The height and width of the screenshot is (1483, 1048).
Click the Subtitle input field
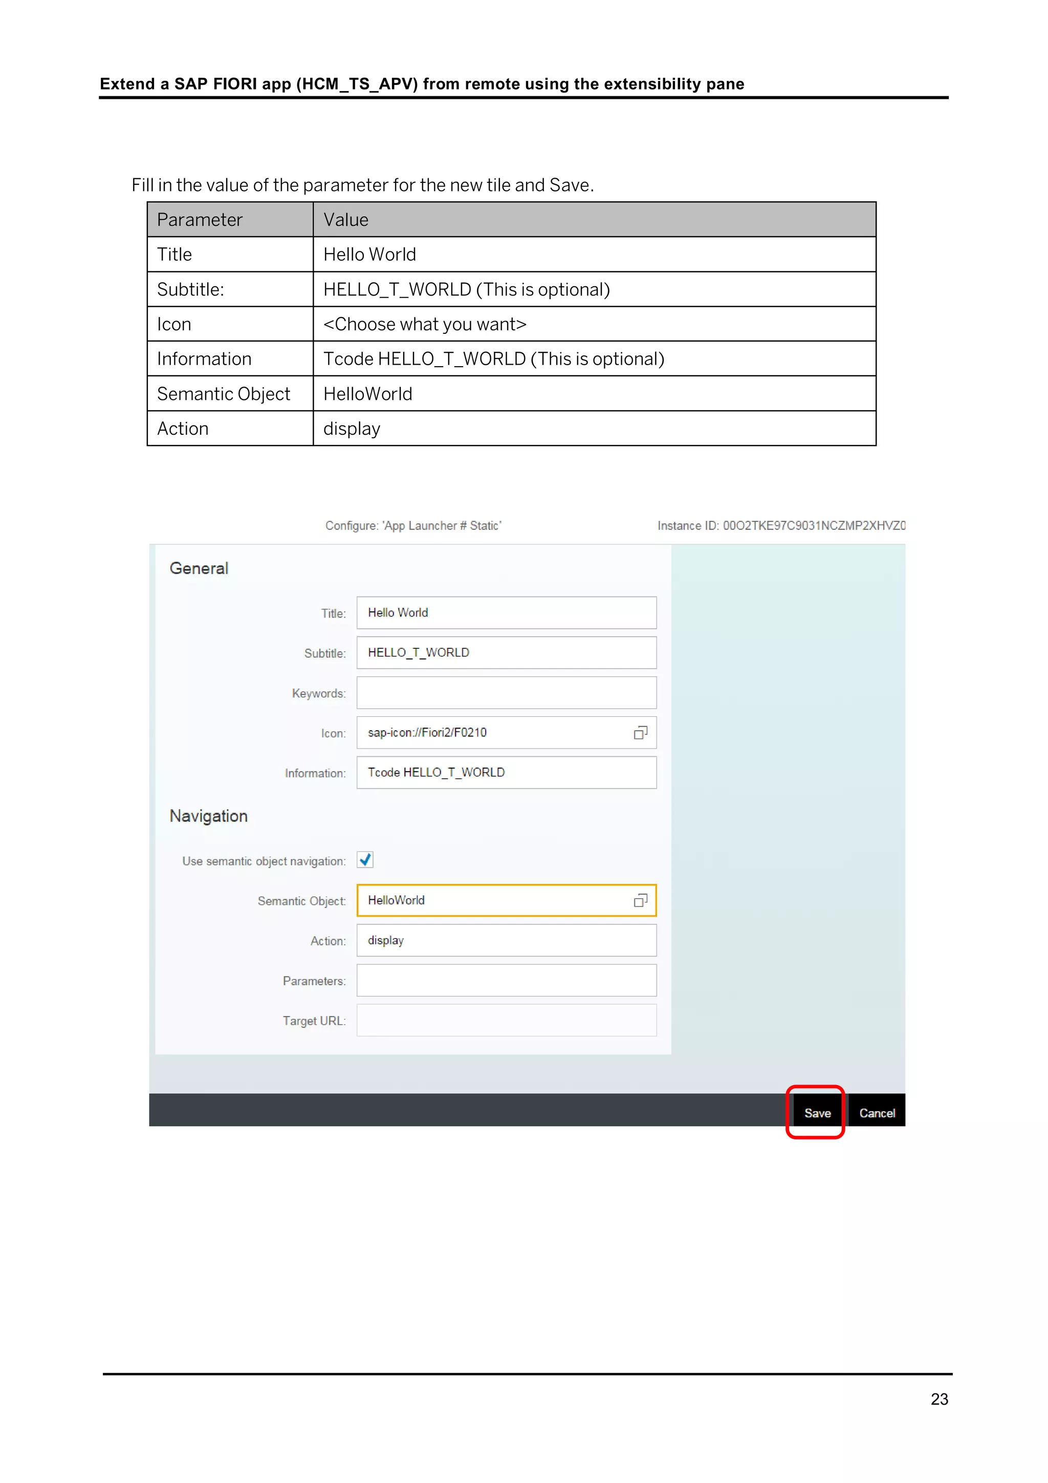[506, 652]
